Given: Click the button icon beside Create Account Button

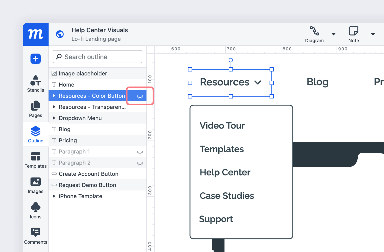Looking at the screenshot, I should pos(54,174).
